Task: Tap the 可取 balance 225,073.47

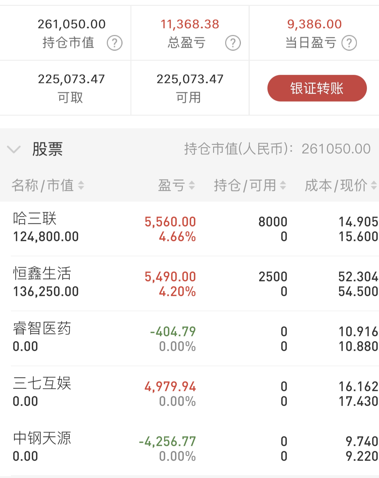Action: pyautogui.click(x=71, y=79)
